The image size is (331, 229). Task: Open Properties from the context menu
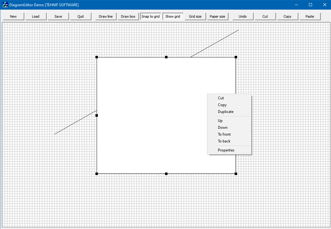(x=229, y=150)
